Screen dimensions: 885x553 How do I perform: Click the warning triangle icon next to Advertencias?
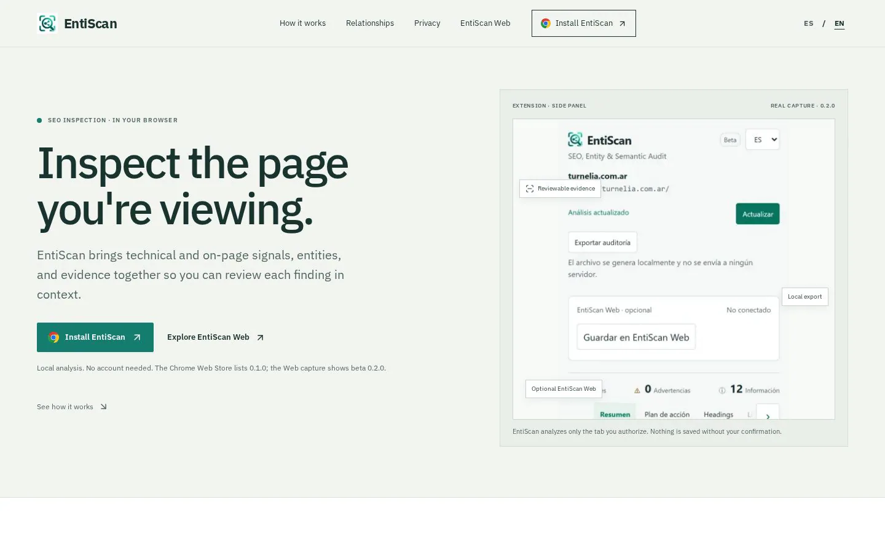637,390
